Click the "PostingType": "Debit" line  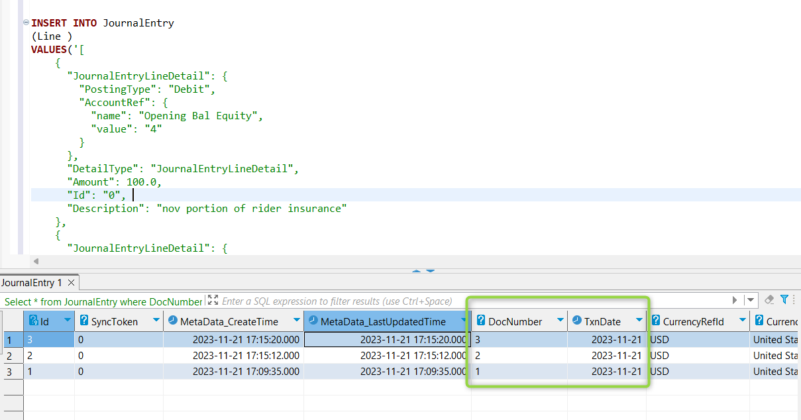[x=147, y=89]
